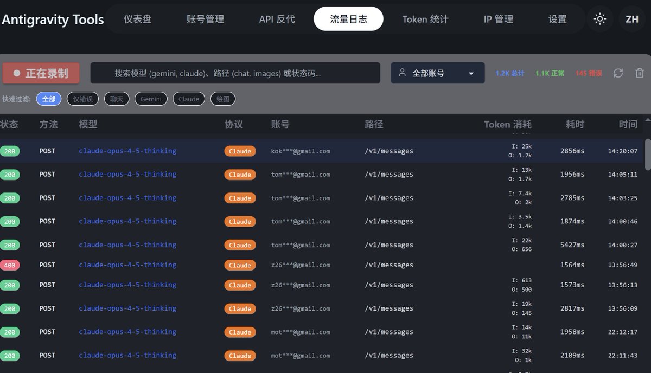This screenshot has width=651, height=373.
Task: Click the 5427ms duration cell
Action: click(x=572, y=245)
